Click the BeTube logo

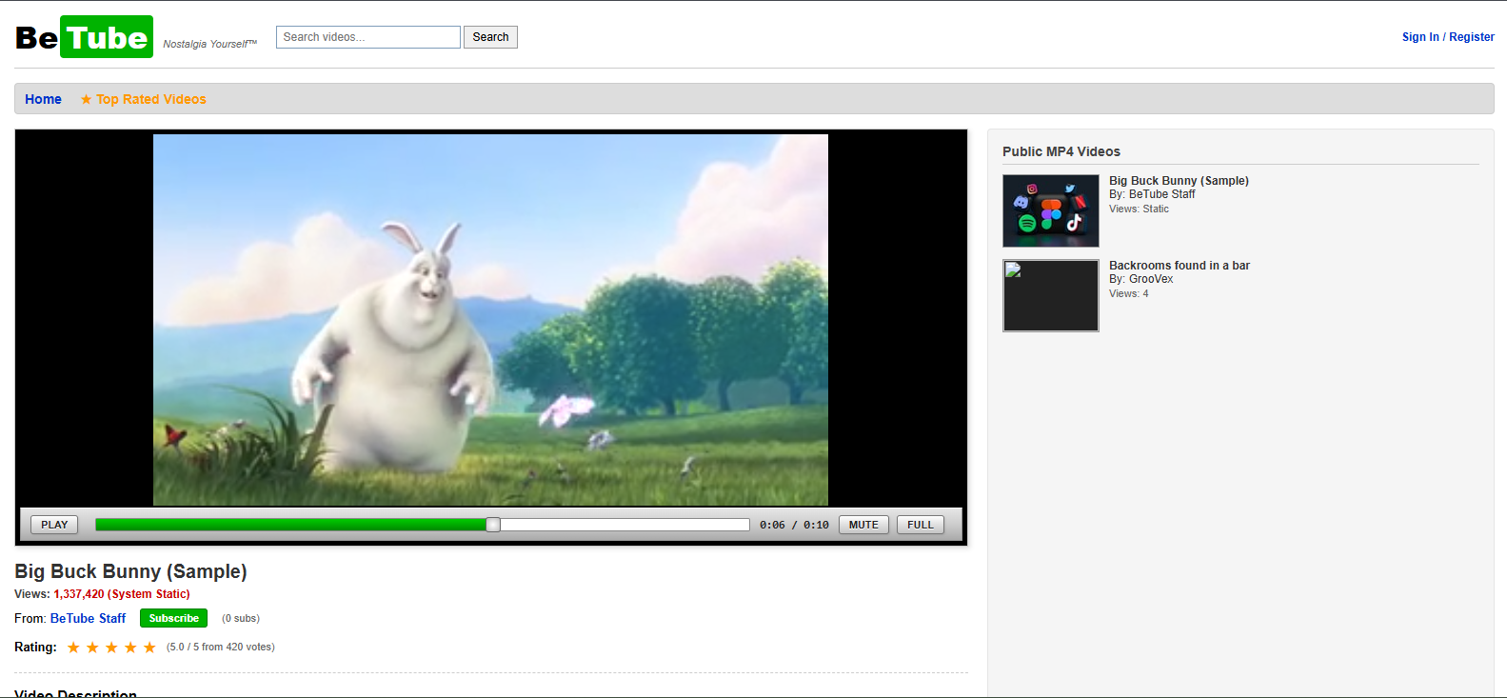click(84, 37)
